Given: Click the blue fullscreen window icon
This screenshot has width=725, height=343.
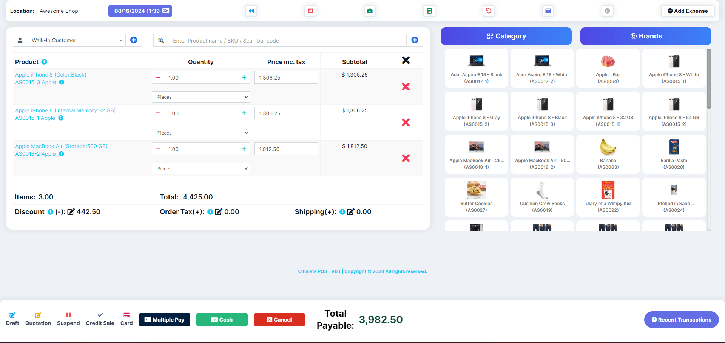Looking at the screenshot, I should [548, 11].
